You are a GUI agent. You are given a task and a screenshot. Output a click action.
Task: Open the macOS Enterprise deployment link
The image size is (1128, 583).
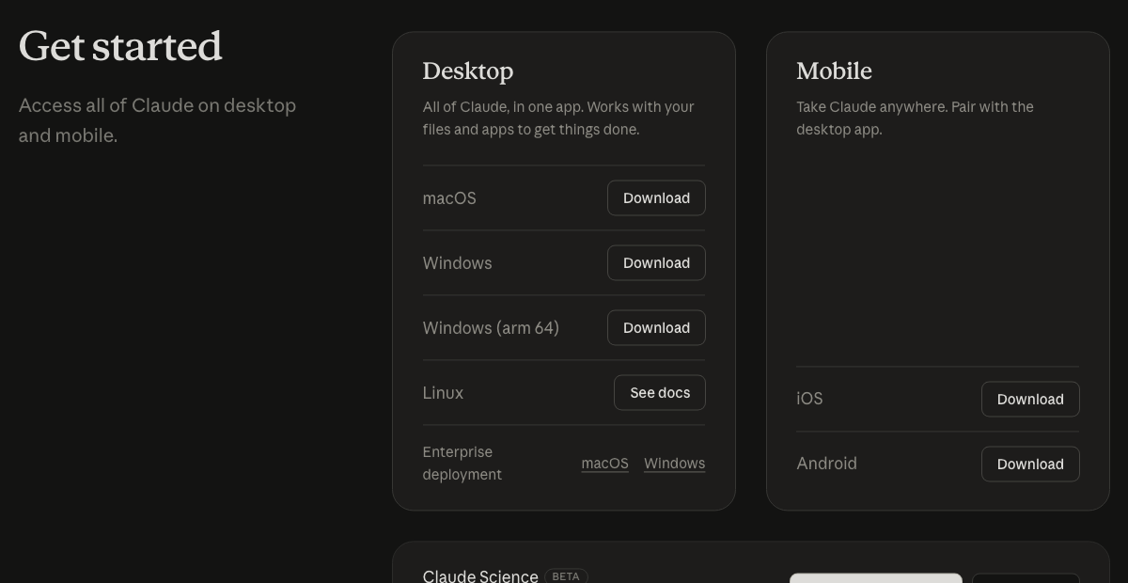point(604,463)
